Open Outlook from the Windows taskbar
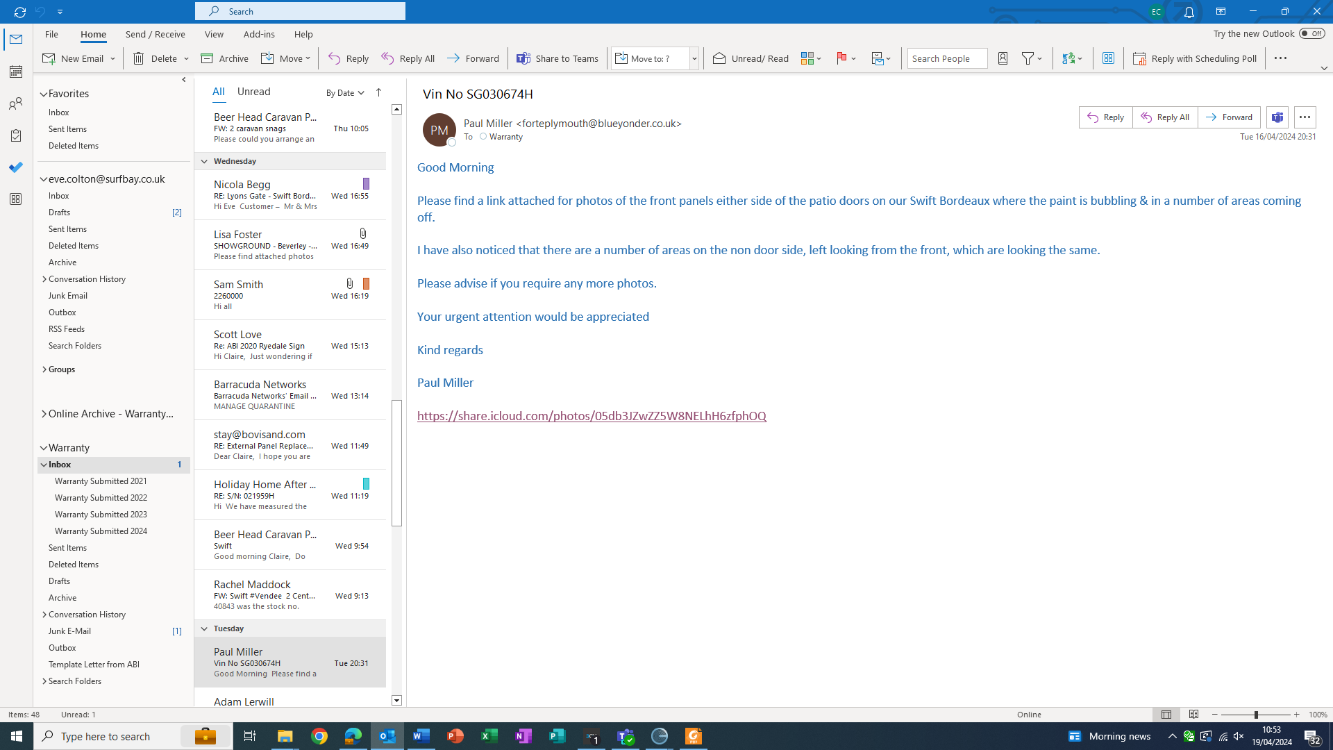The width and height of the screenshot is (1333, 750). pyautogui.click(x=387, y=736)
